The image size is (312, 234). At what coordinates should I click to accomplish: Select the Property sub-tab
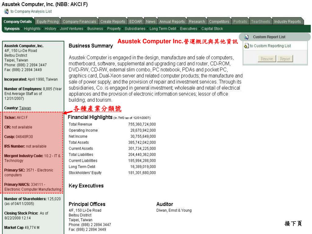114,29
